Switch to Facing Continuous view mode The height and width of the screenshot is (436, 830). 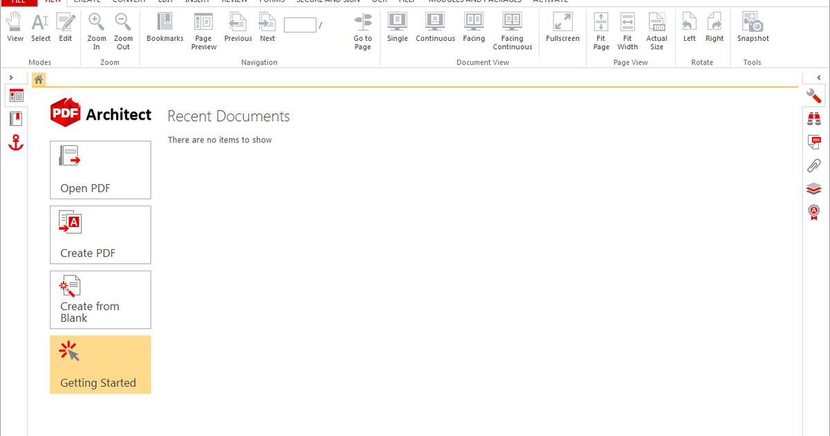tap(512, 30)
